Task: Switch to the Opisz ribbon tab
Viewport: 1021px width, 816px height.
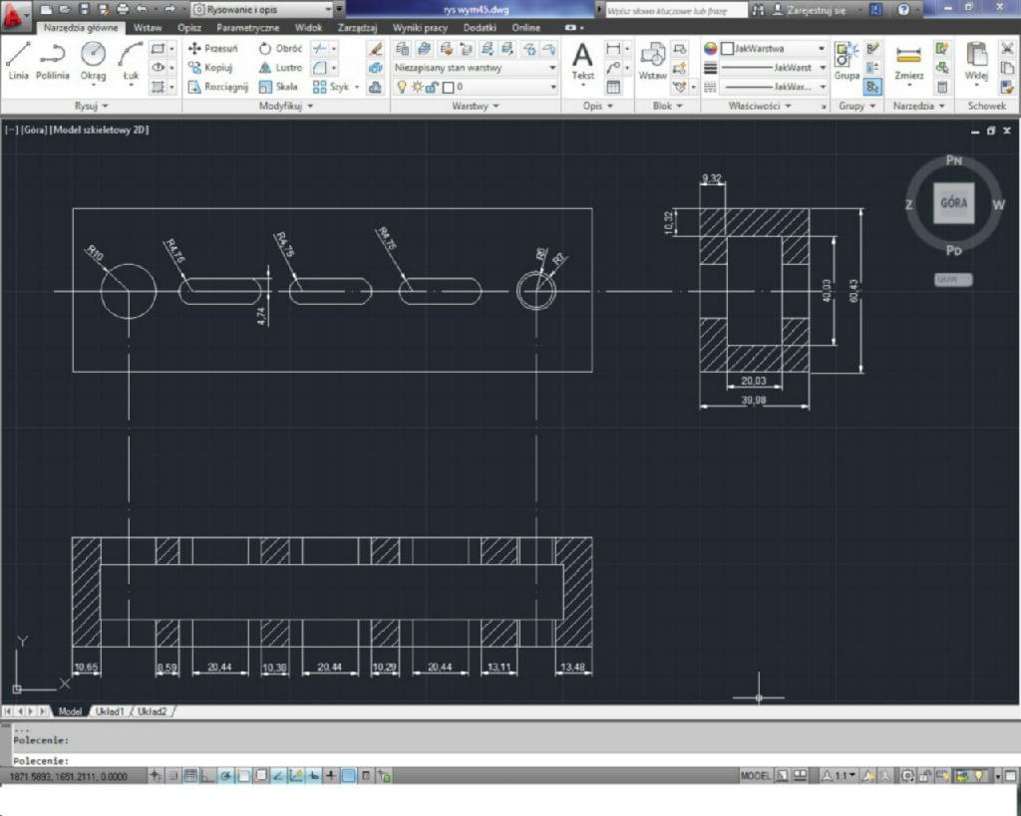Action: click(188, 27)
